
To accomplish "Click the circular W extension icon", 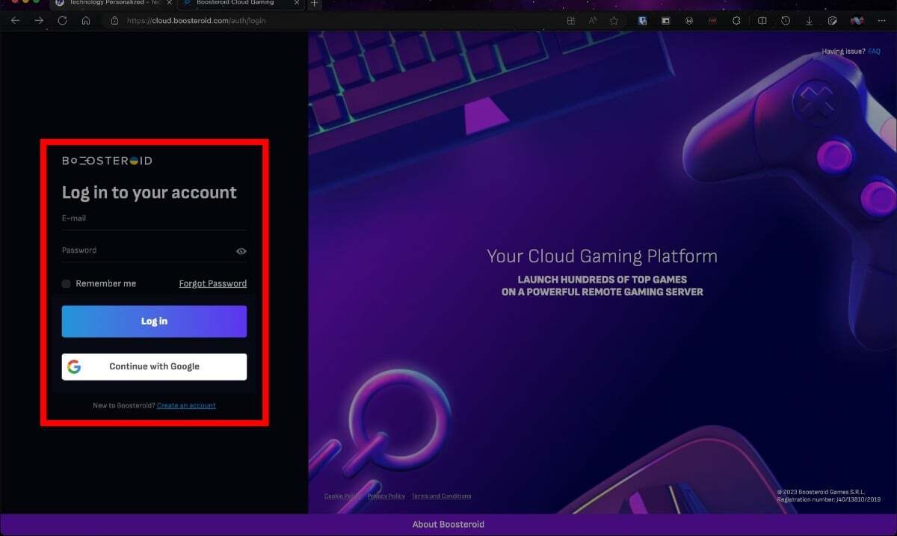I will (688, 21).
